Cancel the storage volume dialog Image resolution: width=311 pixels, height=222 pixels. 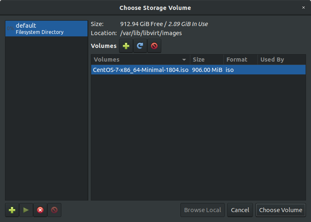[240, 210]
